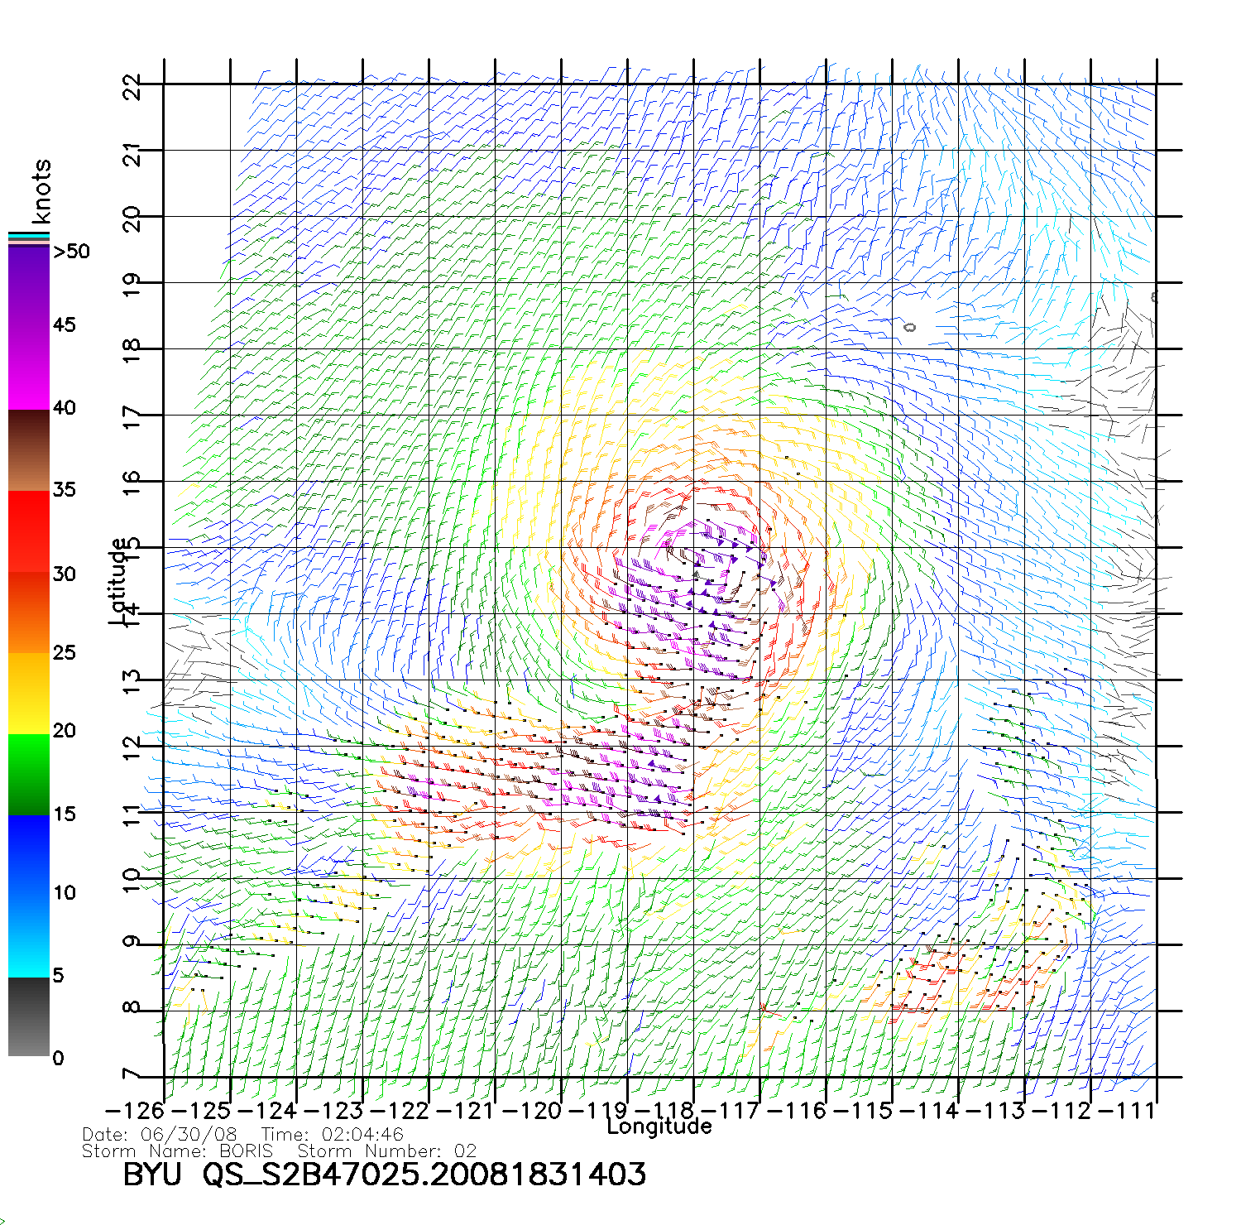This screenshot has height=1225, width=1241.
Task: Click the 'Storm Name: BORIS' text
Action: pyautogui.click(x=177, y=1151)
